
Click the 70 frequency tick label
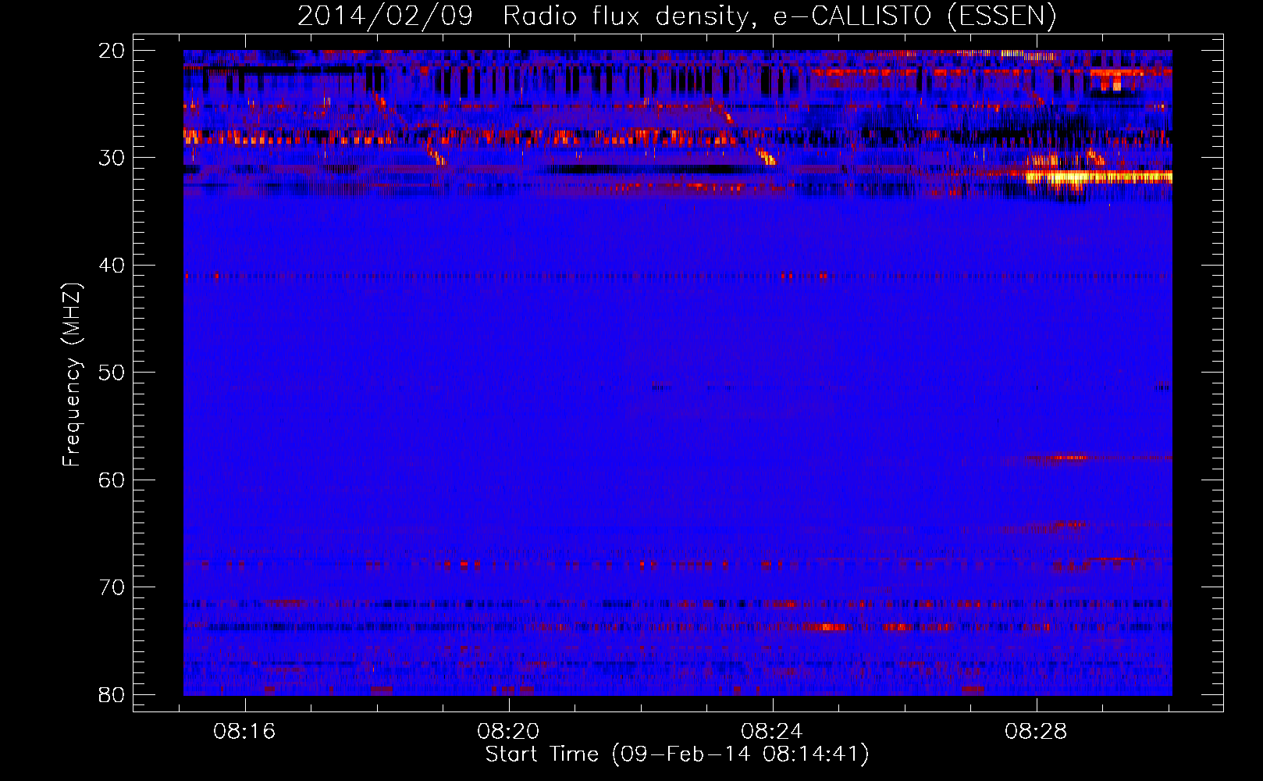[112, 587]
